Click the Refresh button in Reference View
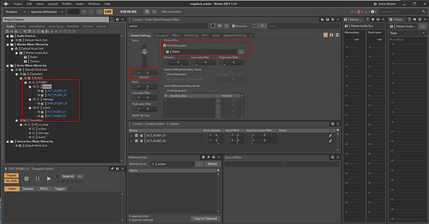Image resolution: width=429 pixels, height=224 pixels. (212, 164)
